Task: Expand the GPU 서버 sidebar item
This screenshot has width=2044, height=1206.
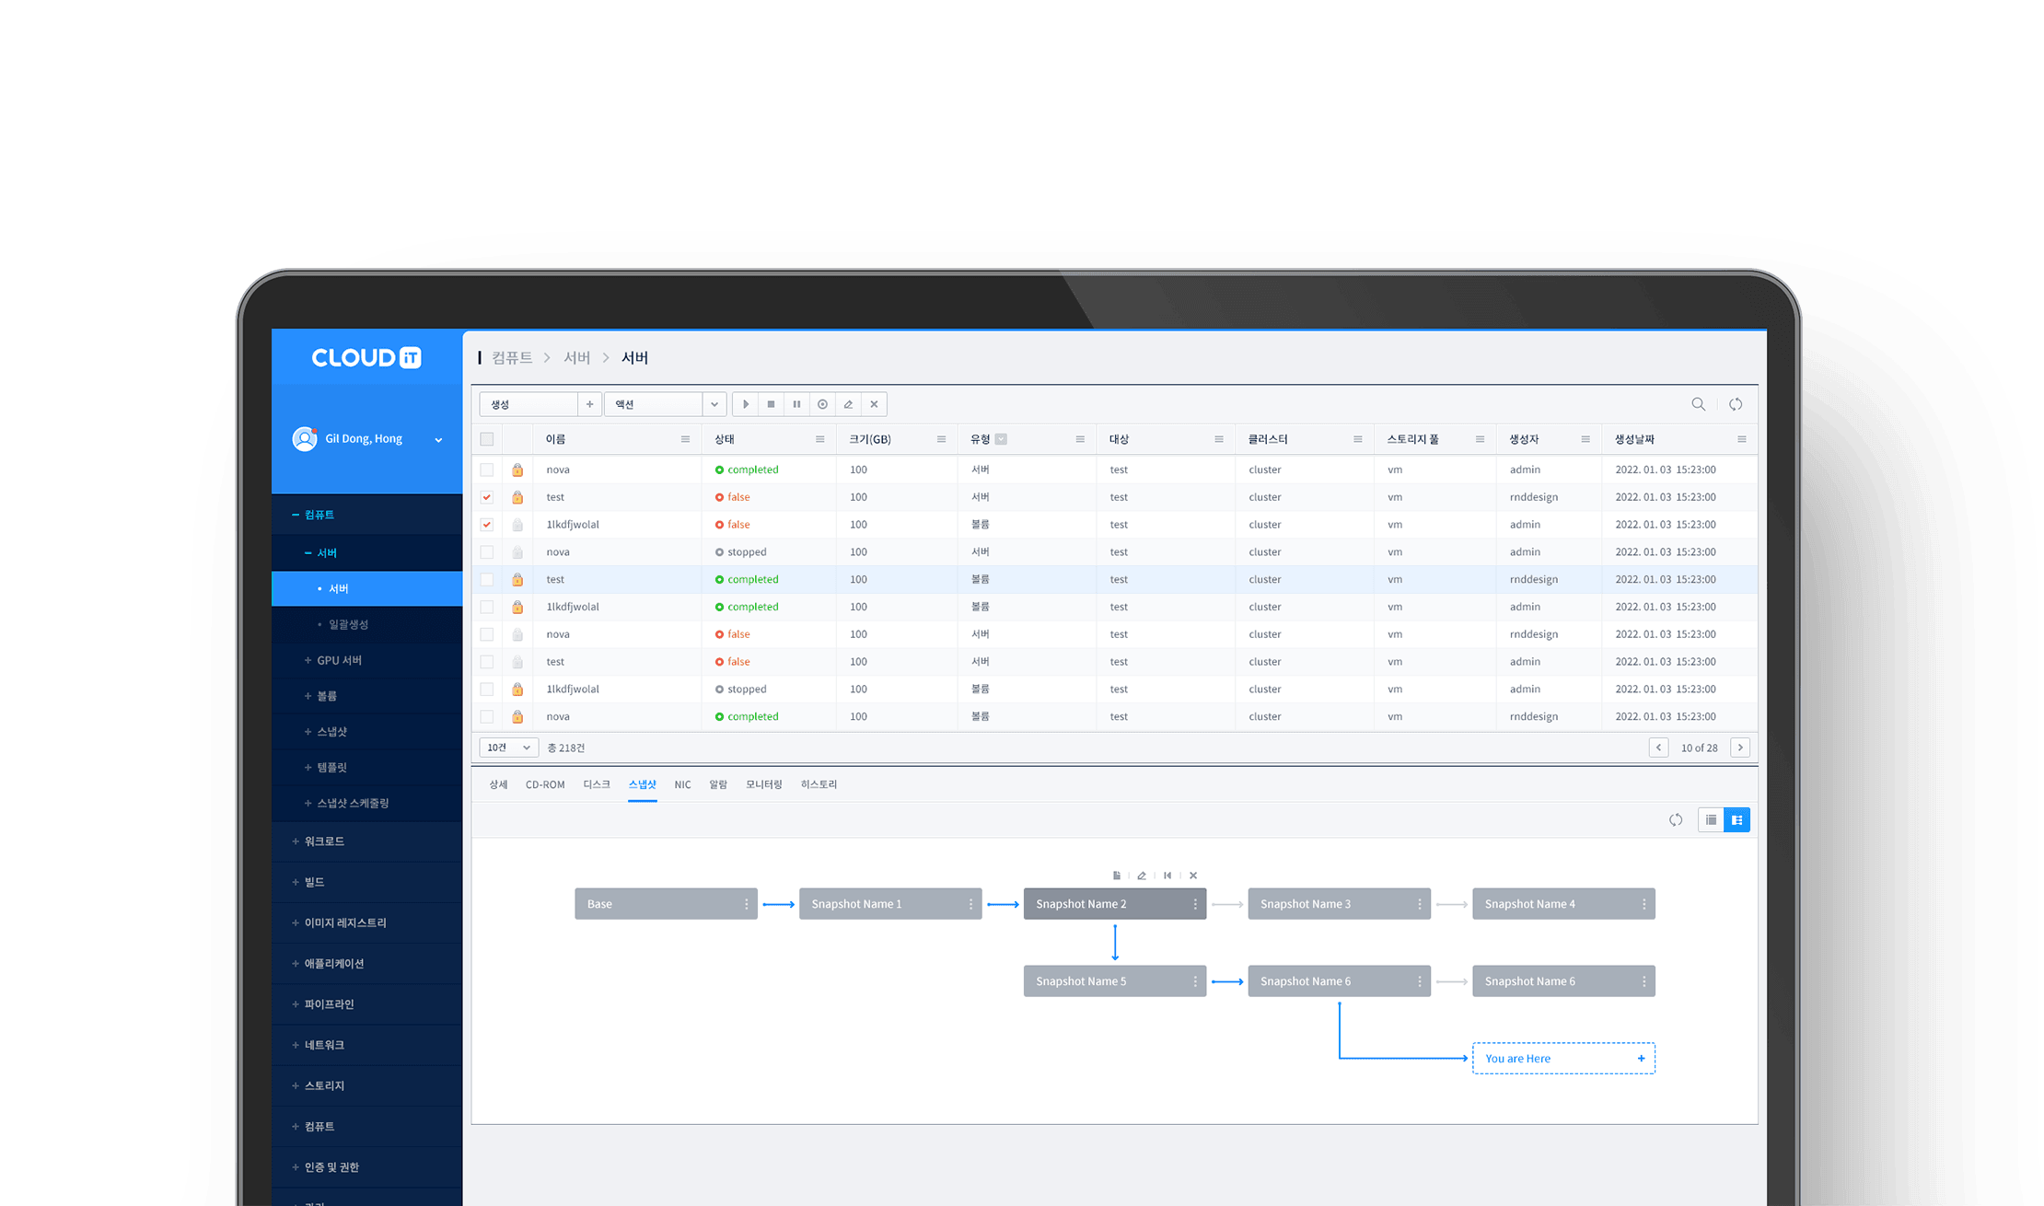Action: [x=339, y=660]
